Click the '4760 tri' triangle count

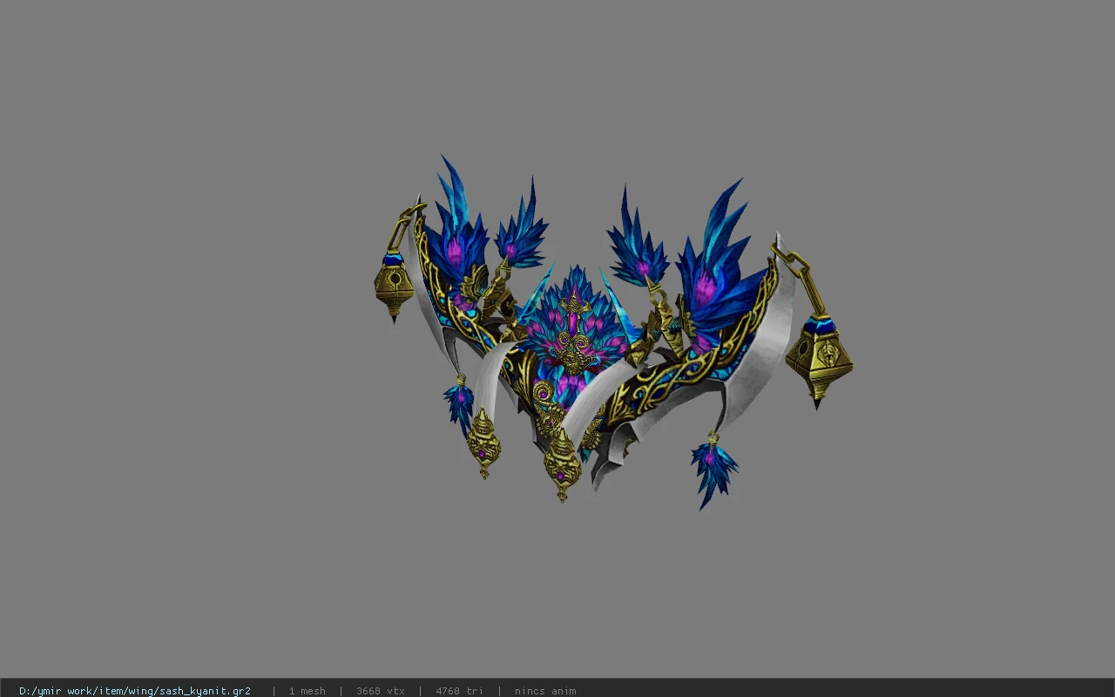tap(459, 691)
